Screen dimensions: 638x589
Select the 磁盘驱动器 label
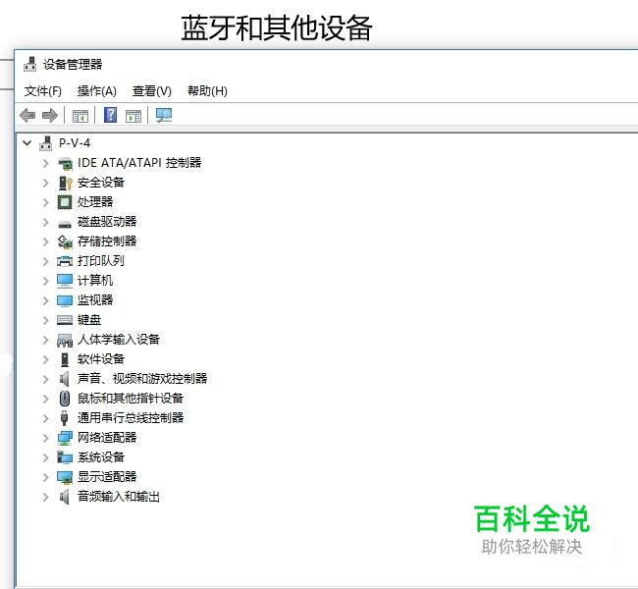(x=107, y=222)
